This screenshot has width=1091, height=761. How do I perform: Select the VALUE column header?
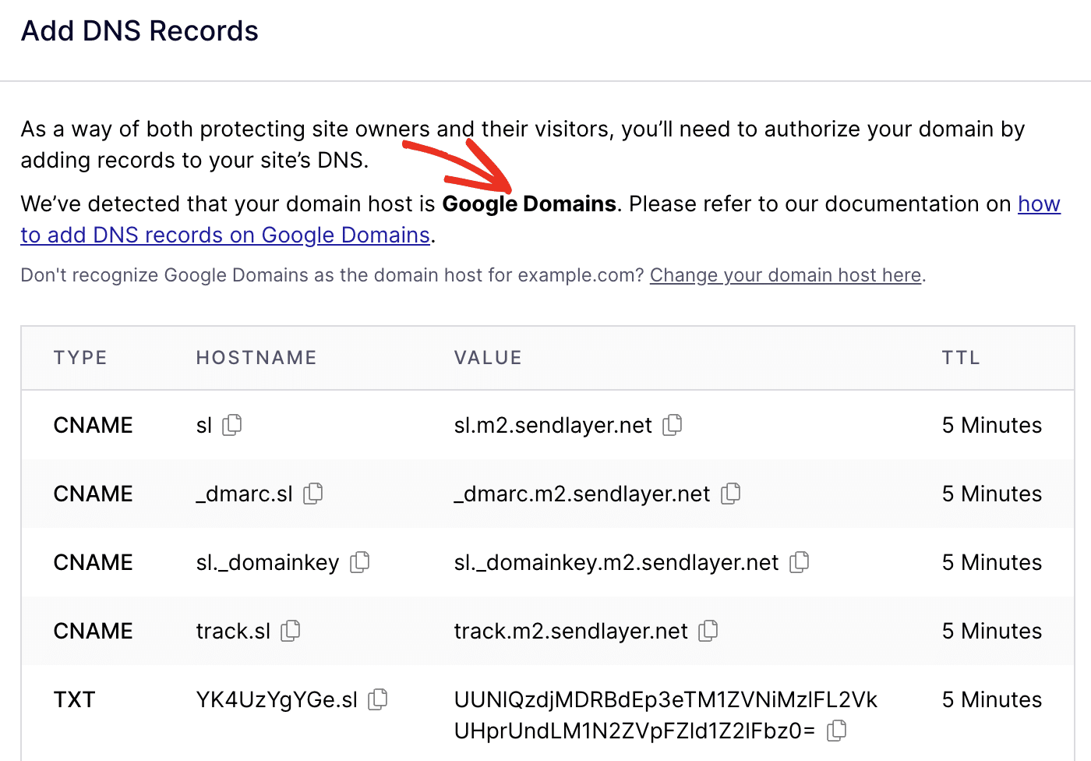point(488,357)
